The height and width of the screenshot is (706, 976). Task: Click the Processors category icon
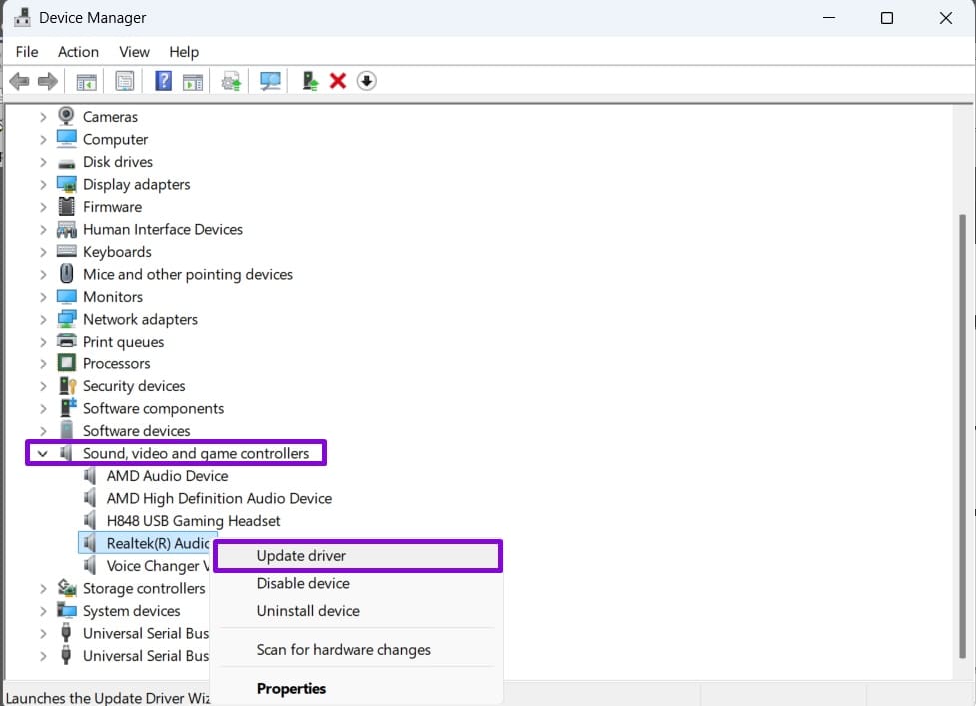(x=67, y=363)
